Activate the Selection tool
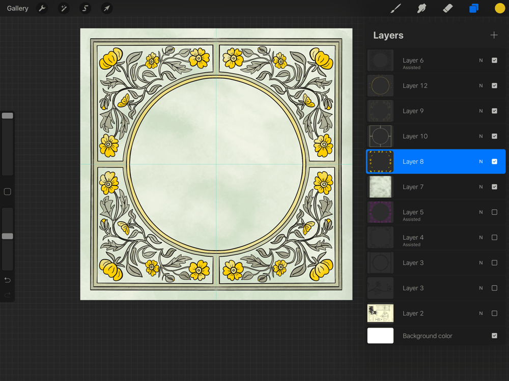The height and width of the screenshot is (381, 509). coord(85,8)
